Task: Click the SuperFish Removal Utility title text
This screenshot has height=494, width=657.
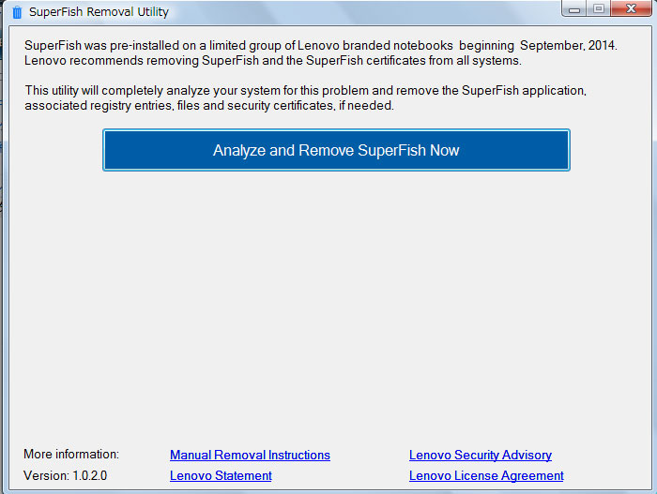Action: click(x=99, y=12)
